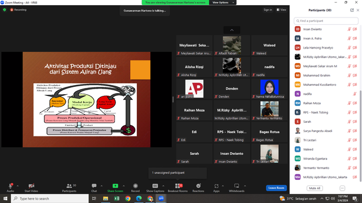Open Excel from taskbar

point(117,198)
